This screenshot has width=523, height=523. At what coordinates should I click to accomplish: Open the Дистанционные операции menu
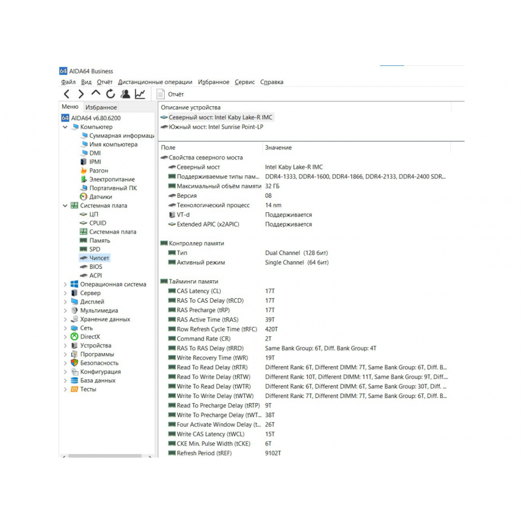tap(155, 82)
